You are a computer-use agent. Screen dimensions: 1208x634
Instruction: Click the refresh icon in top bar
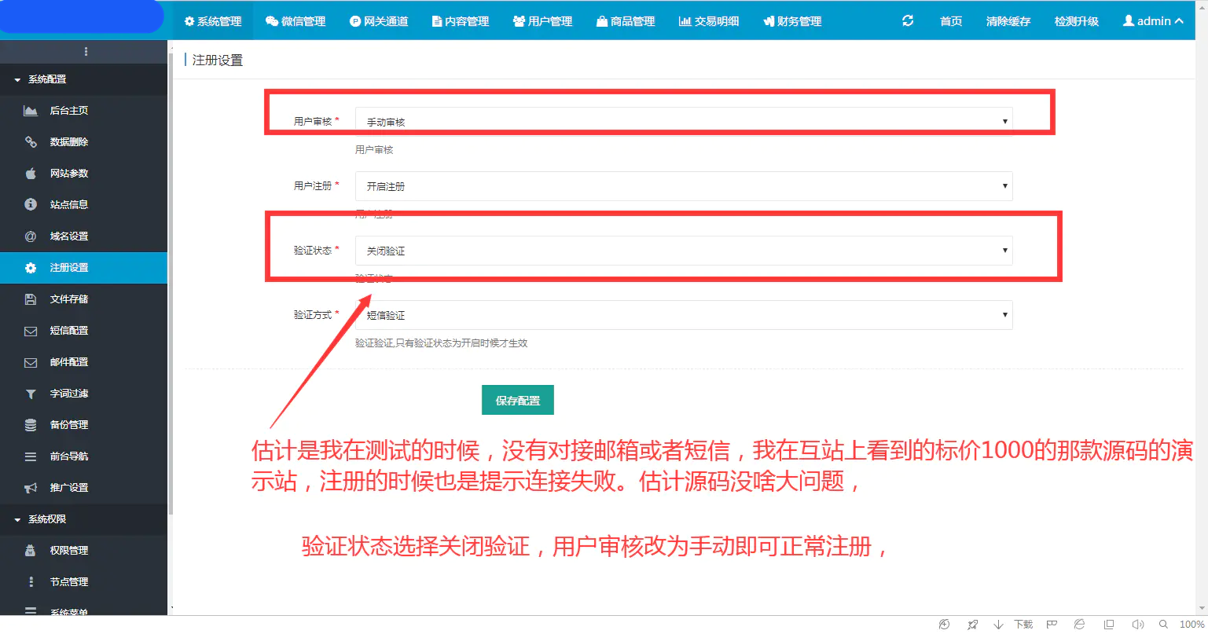(907, 21)
